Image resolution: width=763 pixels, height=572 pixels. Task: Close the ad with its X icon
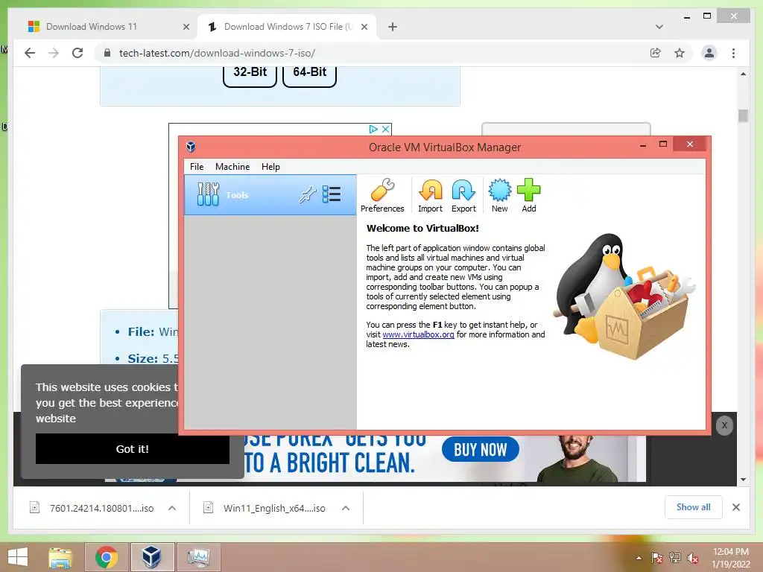385,129
